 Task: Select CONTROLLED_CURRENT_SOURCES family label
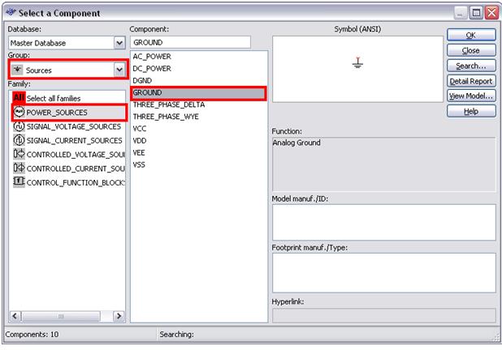[76, 169]
